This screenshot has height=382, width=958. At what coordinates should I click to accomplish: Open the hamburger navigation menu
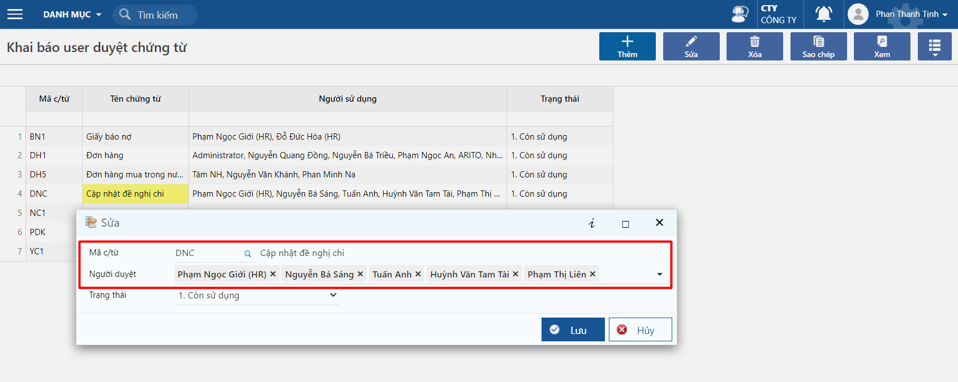click(x=15, y=14)
